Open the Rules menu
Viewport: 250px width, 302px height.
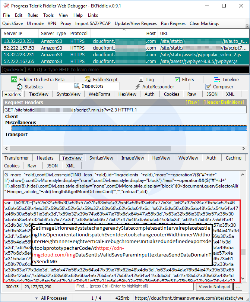[x=33, y=15]
